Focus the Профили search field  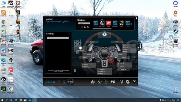[84, 23]
